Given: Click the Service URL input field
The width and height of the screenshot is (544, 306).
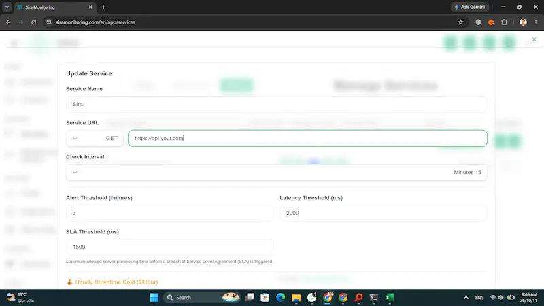Looking at the screenshot, I should pyautogui.click(x=307, y=138).
